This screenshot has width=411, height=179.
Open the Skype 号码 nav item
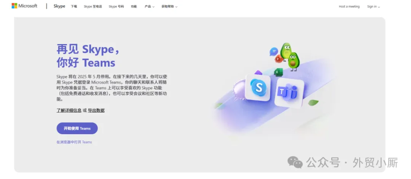[x=116, y=6]
